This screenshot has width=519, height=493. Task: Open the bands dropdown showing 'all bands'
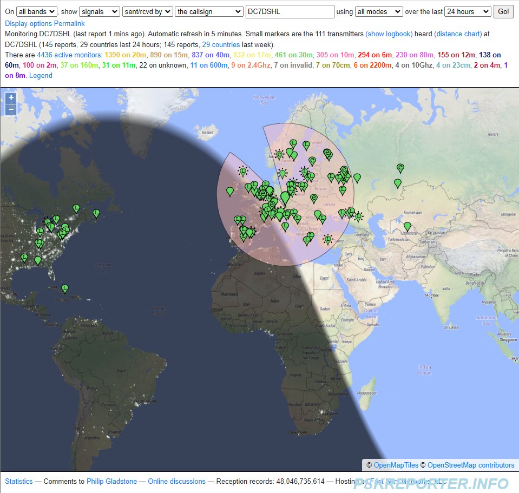click(x=37, y=11)
